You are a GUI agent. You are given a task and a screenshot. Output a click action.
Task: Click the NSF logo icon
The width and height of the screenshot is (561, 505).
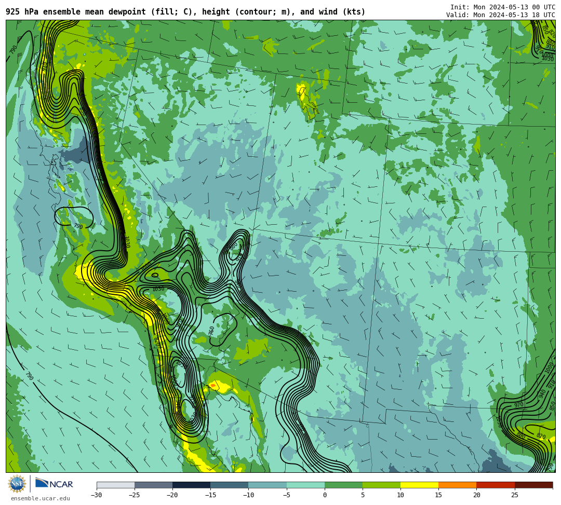17,484
